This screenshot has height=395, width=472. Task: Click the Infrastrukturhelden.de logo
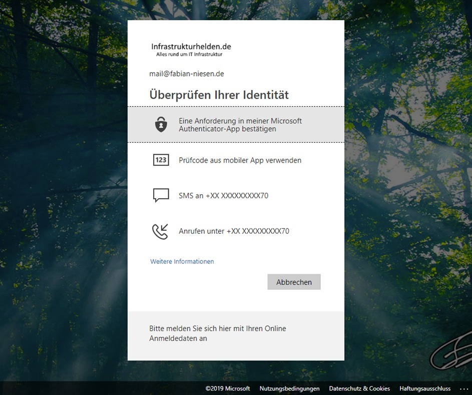[x=191, y=50]
